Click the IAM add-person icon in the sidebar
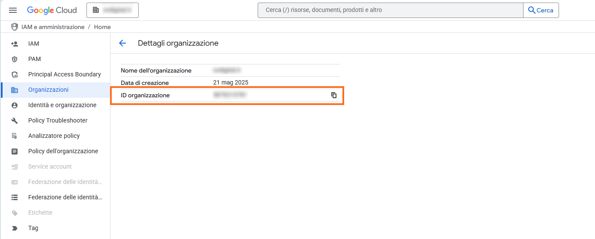 (15, 44)
